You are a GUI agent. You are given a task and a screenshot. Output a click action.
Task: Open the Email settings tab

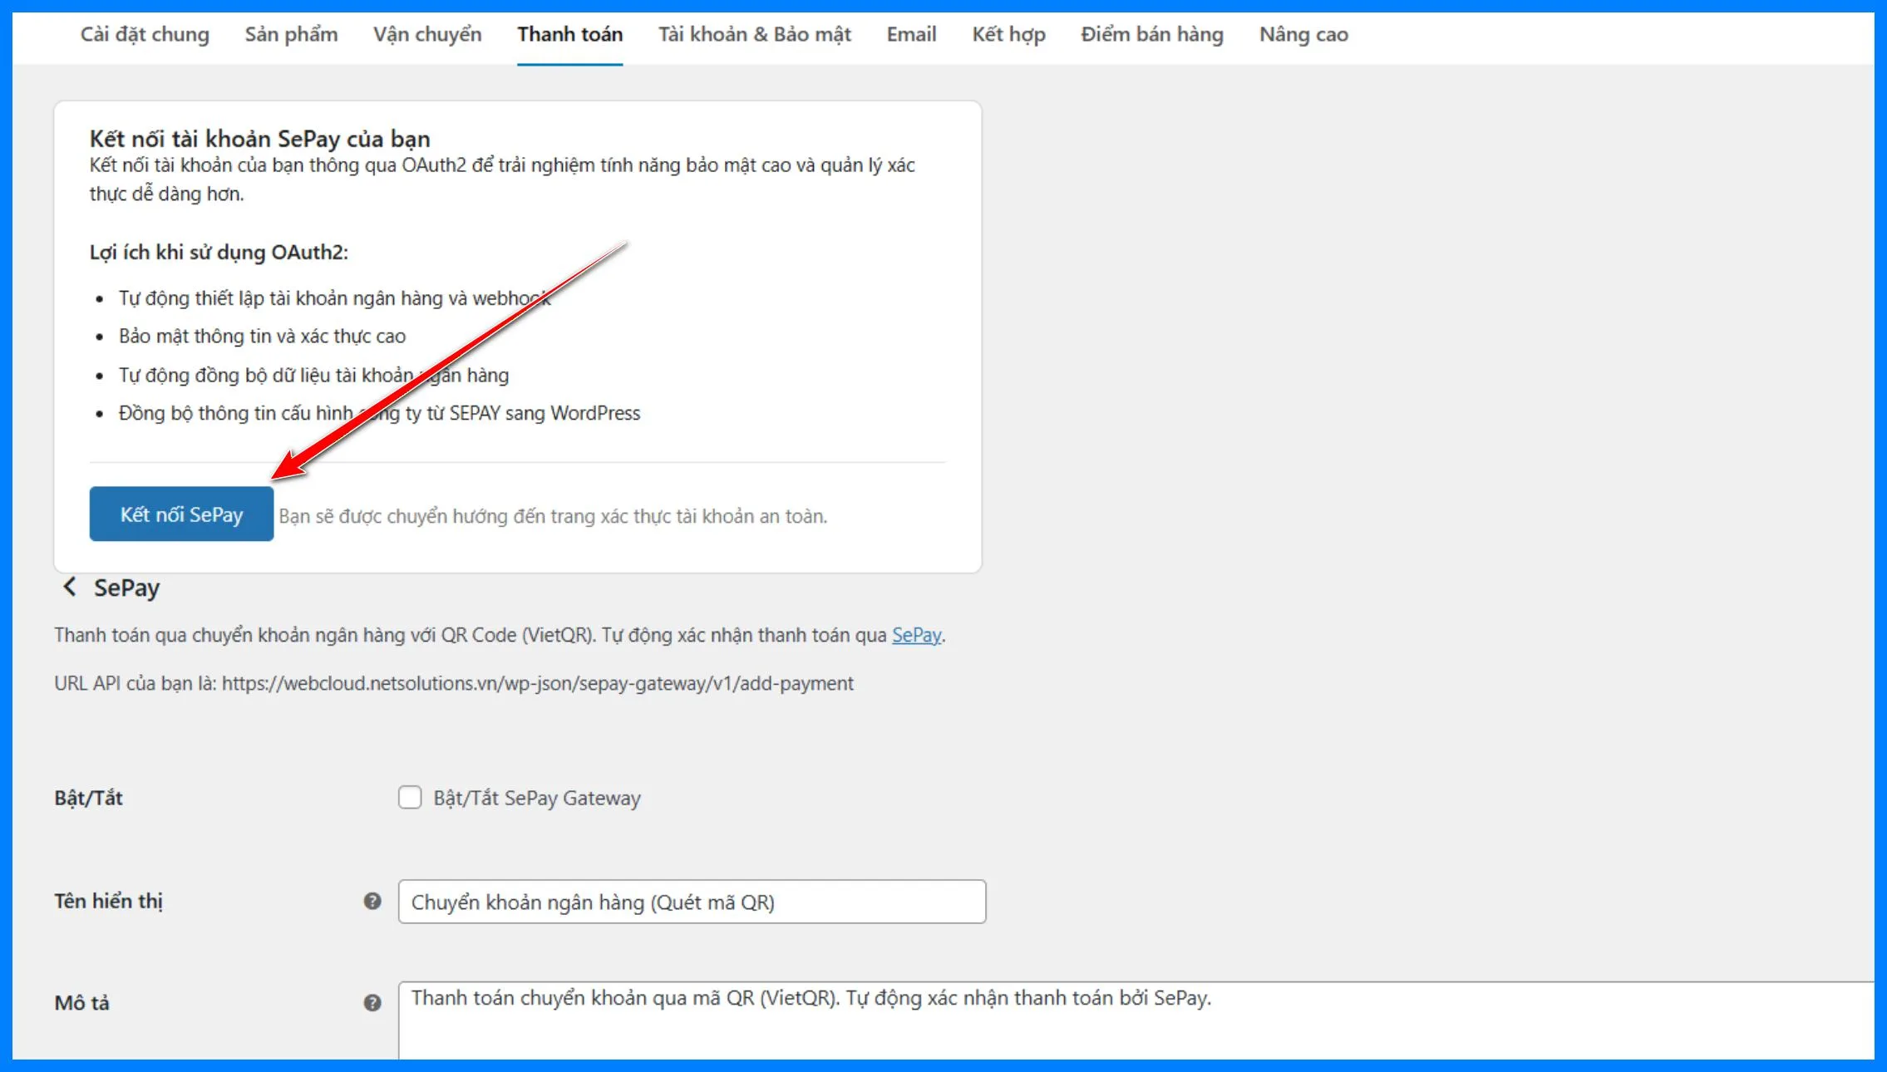point(911,35)
